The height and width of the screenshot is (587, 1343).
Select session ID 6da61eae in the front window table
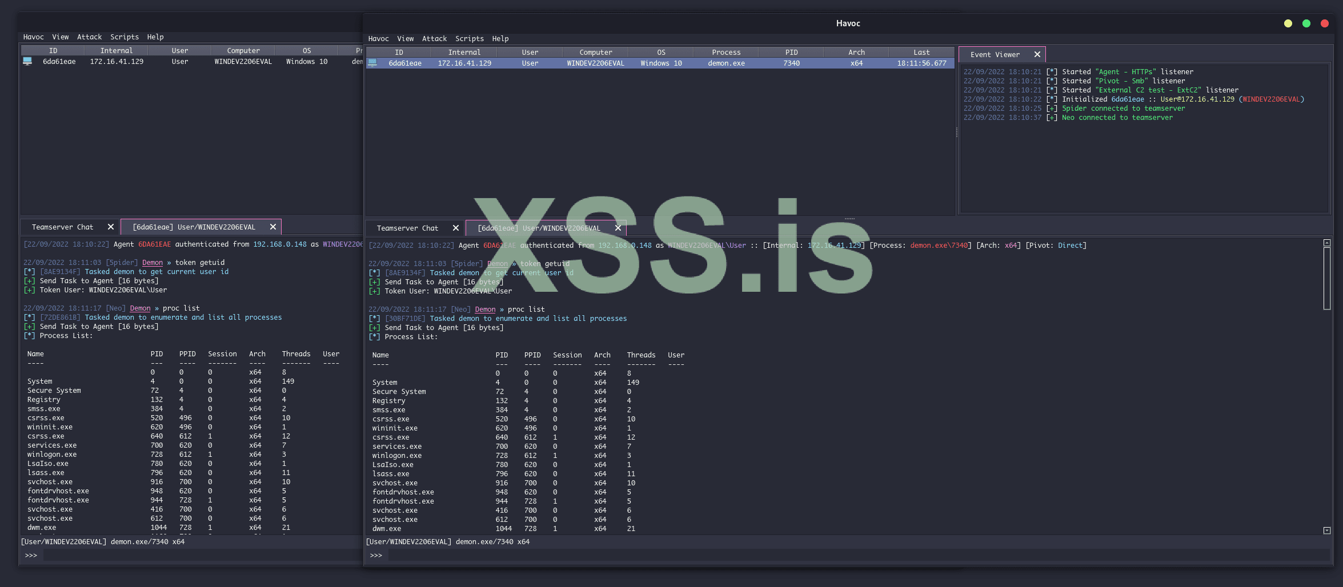(405, 63)
